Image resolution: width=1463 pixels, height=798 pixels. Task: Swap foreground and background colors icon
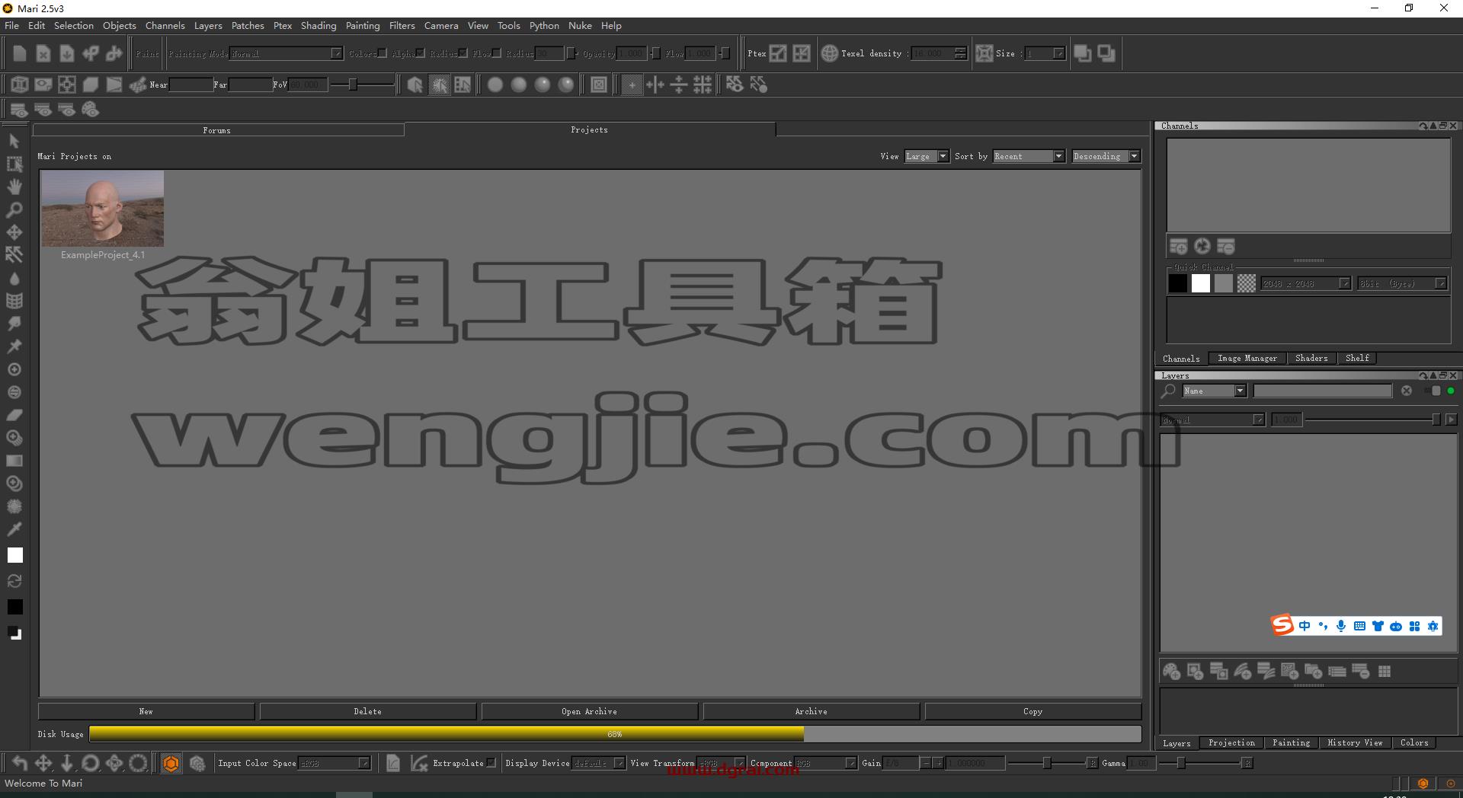[x=14, y=581]
